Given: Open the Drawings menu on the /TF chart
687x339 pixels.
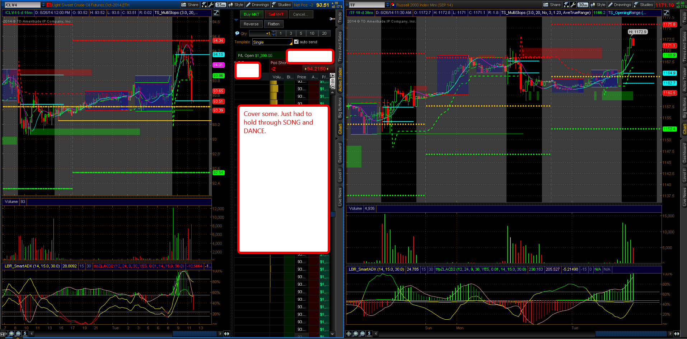Looking at the screenshot, I should point(620,5).
